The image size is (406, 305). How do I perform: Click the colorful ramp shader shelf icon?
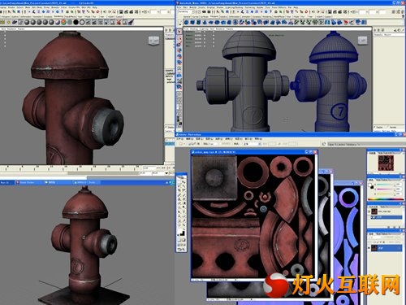tap(64, 22)
